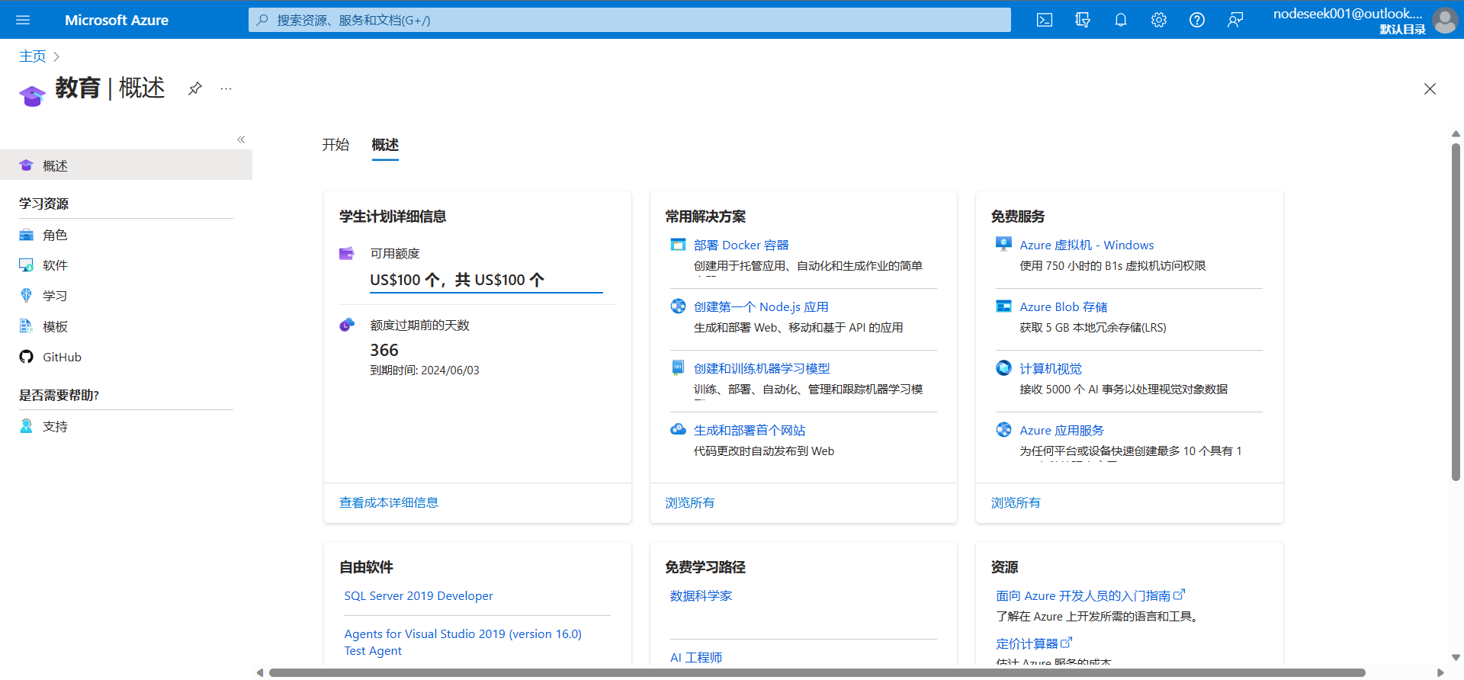Screen dimensions: 1464x680
Task: Click the Azure virtual machine icon
Action: pos(1003,244)
